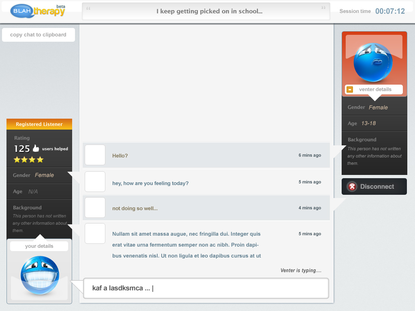Select the "hey, how are you feeling today?" message
This screenshot has height=311, width=415.
point(150,183)
